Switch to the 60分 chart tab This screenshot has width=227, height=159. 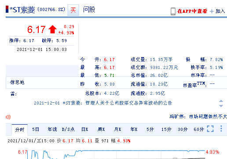pyautogui.click(x=199, y=130)
